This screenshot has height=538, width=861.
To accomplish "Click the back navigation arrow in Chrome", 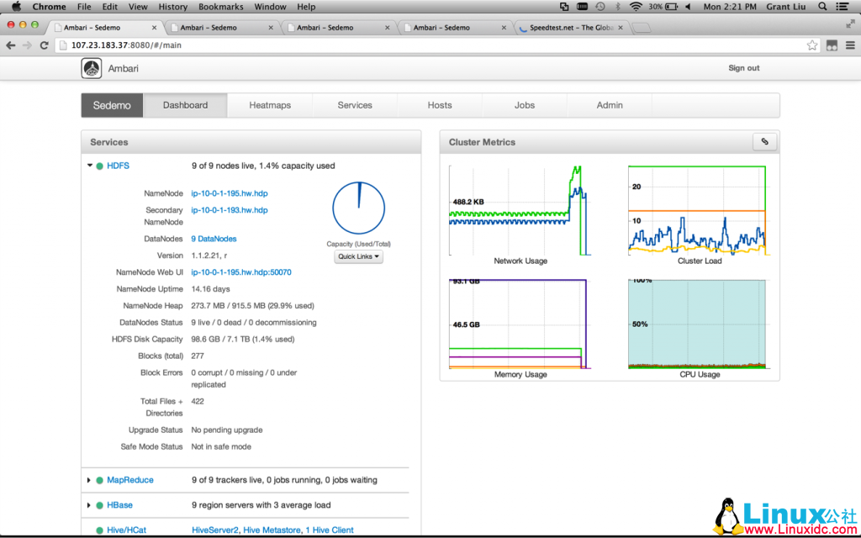I will 10,45.
